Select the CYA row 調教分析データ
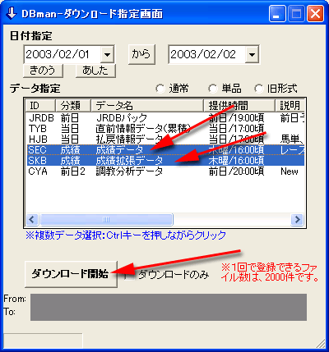Screen dimensions: 329x352 (x=165, y=171)
